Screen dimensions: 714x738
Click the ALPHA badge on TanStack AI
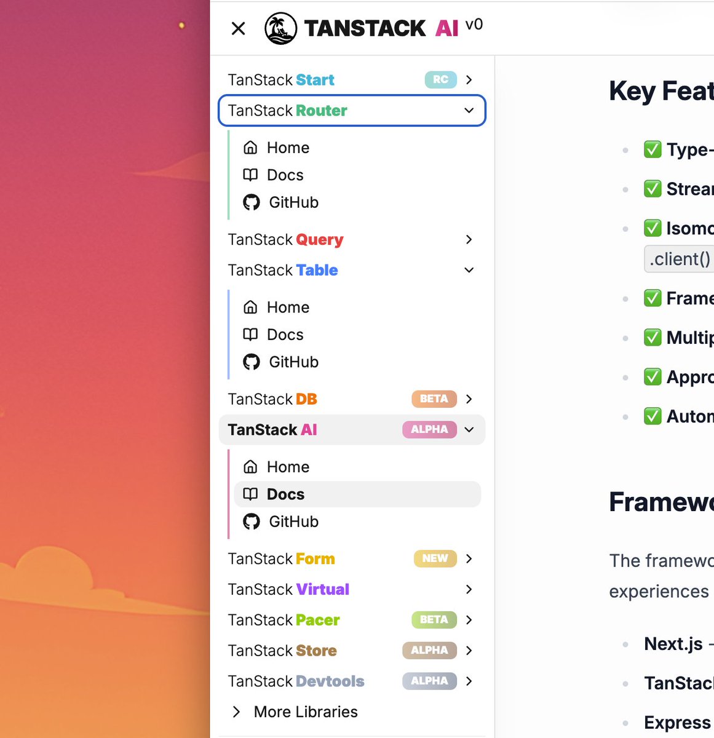coord(429,429)
